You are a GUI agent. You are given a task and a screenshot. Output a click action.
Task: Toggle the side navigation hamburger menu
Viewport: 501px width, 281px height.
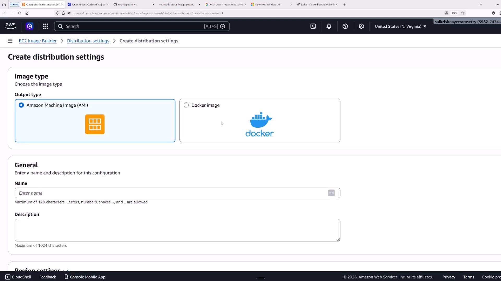(x=10, y=41)
